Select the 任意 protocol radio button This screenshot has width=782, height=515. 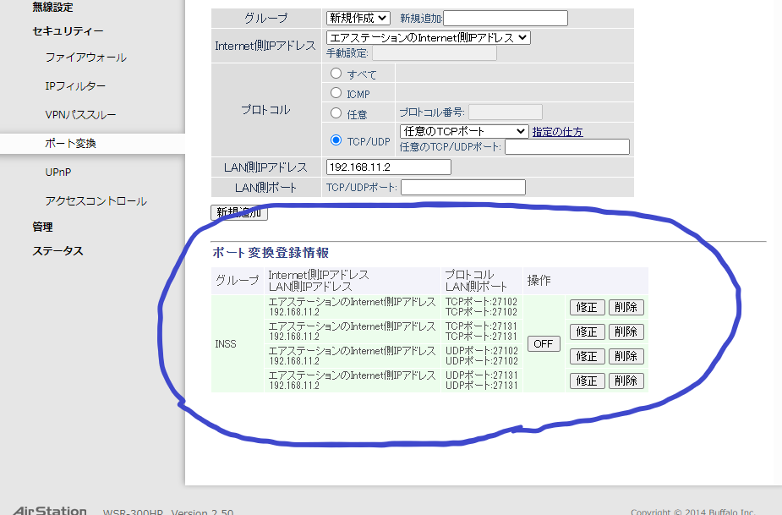[336, 113]
